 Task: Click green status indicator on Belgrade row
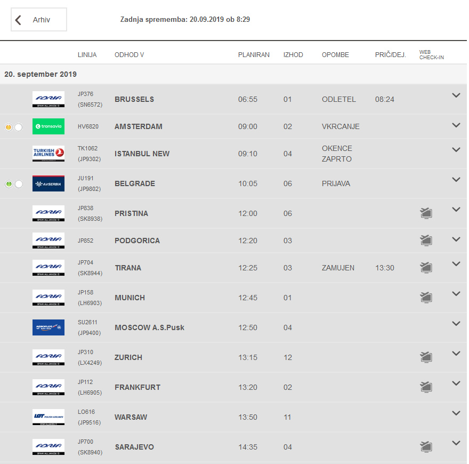9,184
